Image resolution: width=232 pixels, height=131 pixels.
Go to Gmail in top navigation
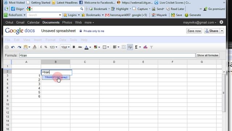(20, 23)
